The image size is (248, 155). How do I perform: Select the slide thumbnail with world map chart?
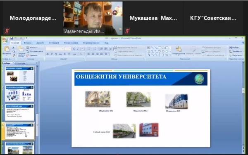coord(19,94)
